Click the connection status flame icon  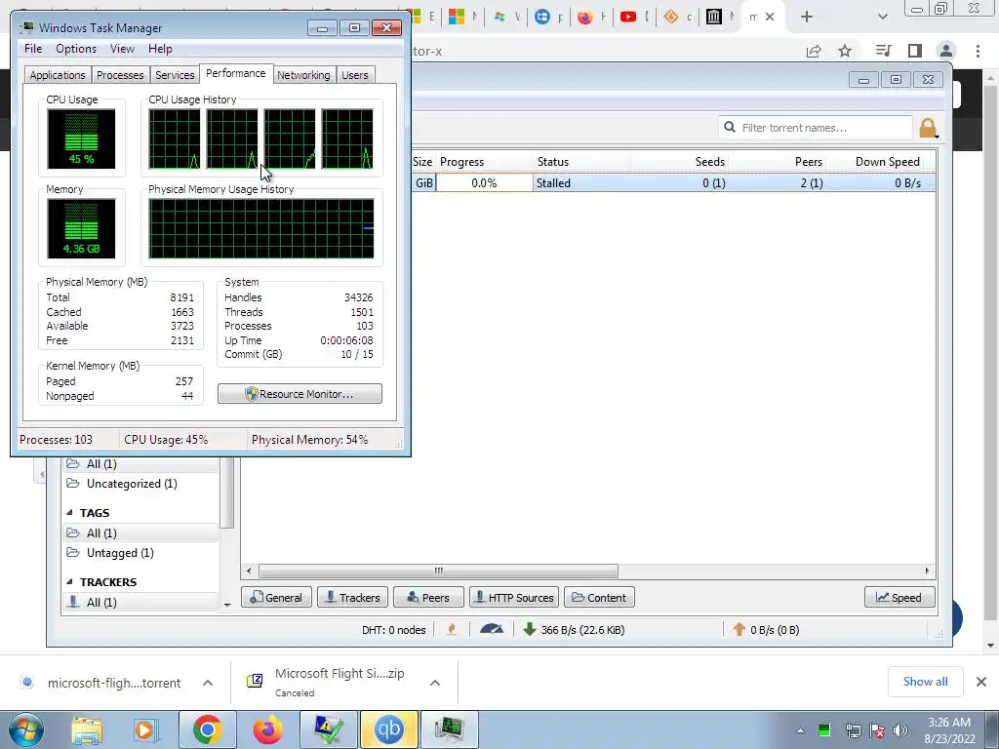click(x=452, y=630)
